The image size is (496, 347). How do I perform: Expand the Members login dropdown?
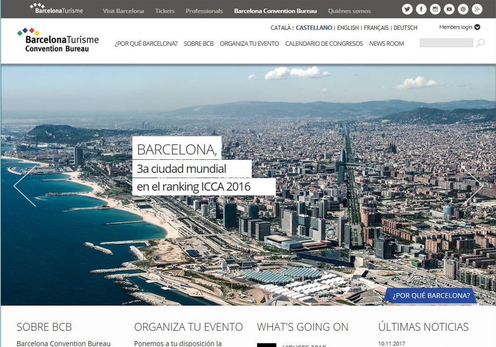click(460, 27)
